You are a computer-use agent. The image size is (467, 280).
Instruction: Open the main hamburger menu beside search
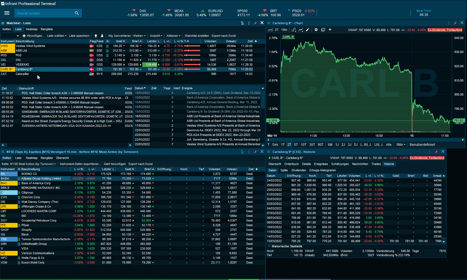point(7,13)
